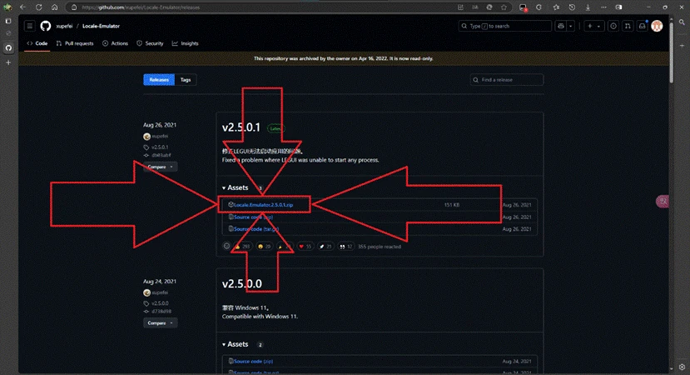Open the Pull requests tab
The height and width of the screenshot is (375, 690).
pyautogui.click(x=75, y=43)
